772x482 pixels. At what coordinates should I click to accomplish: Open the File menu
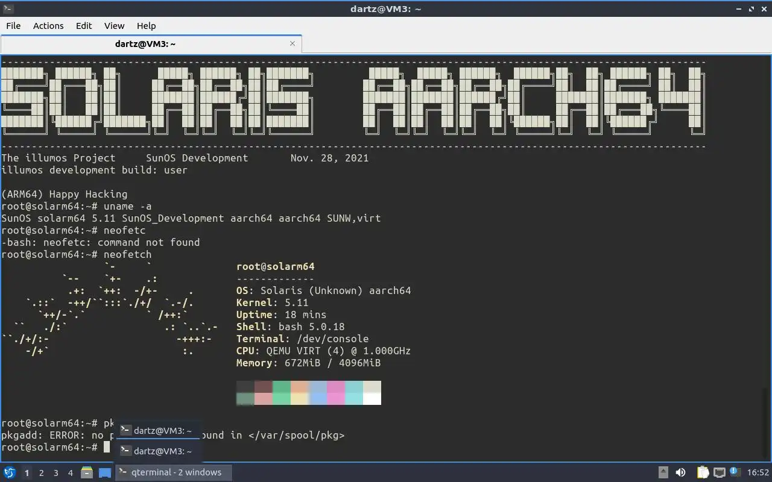coord(13,25)
